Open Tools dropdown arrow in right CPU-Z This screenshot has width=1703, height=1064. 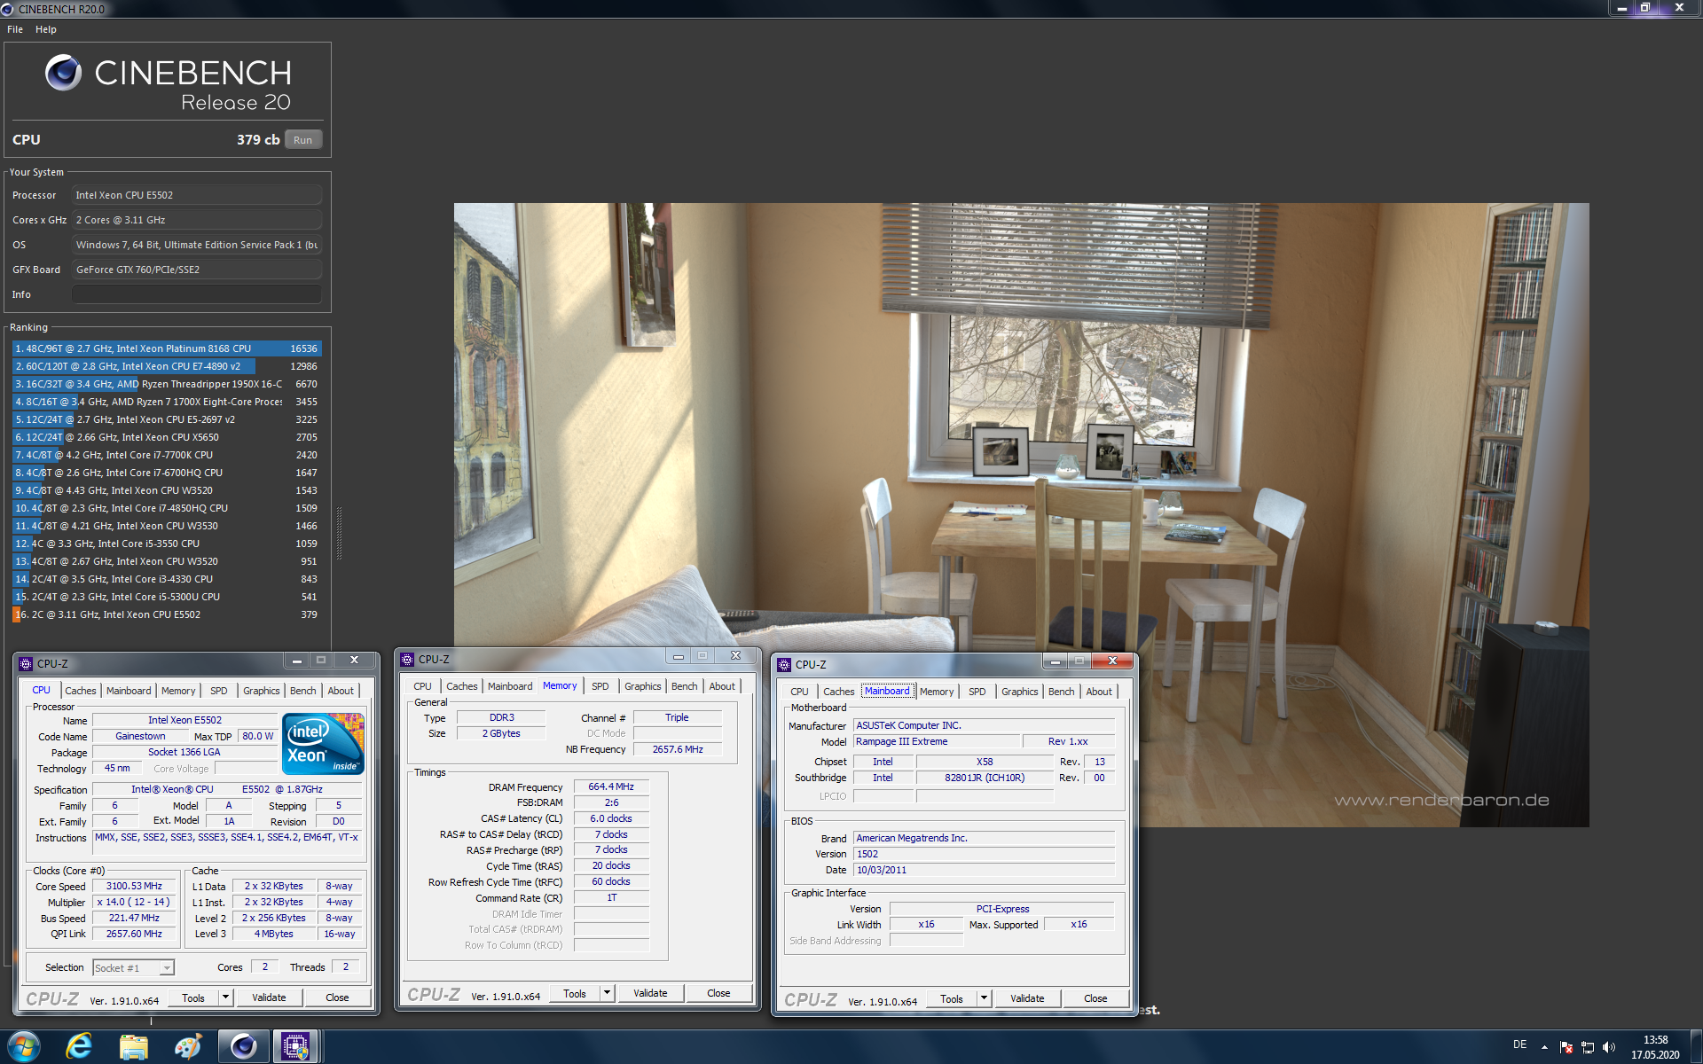tap(984, 998)
